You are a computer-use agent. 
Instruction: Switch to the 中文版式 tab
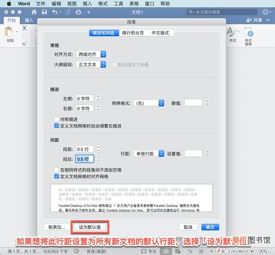(x=161, y=33)
